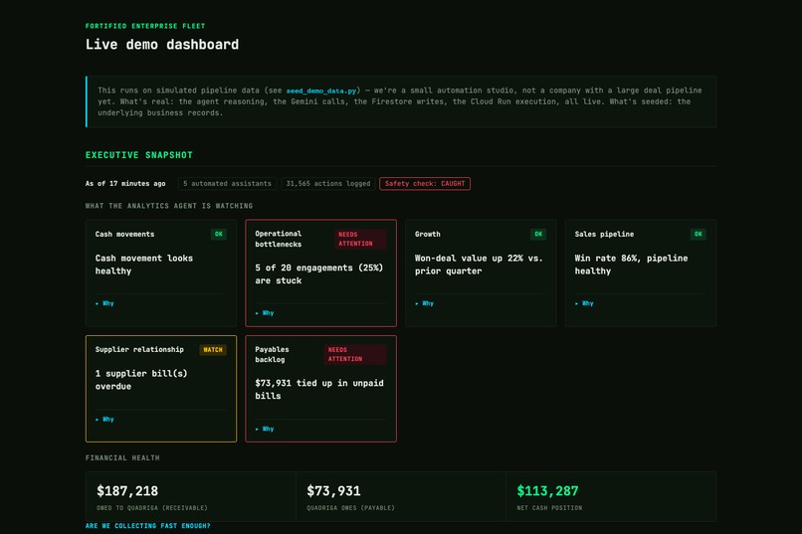Click the $187,218 receivable value
This screenshot has width=802, height=534.
[127, 491]
